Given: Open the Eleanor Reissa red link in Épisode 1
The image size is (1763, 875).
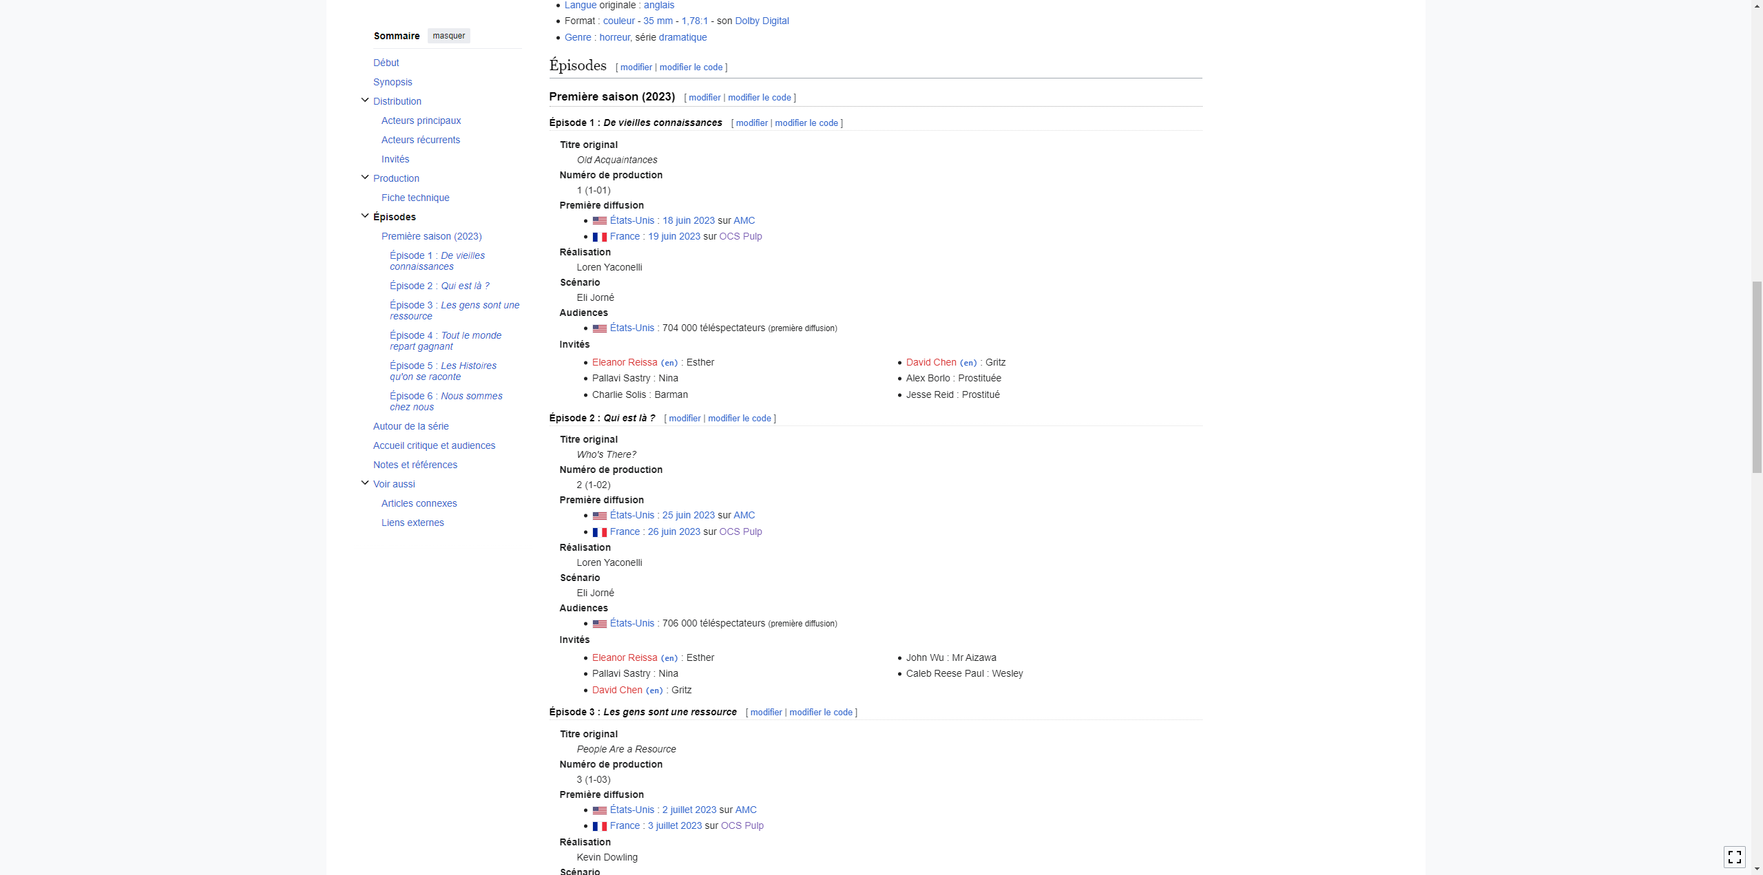Looking at the screenshot, I should [x=624, y=362].
